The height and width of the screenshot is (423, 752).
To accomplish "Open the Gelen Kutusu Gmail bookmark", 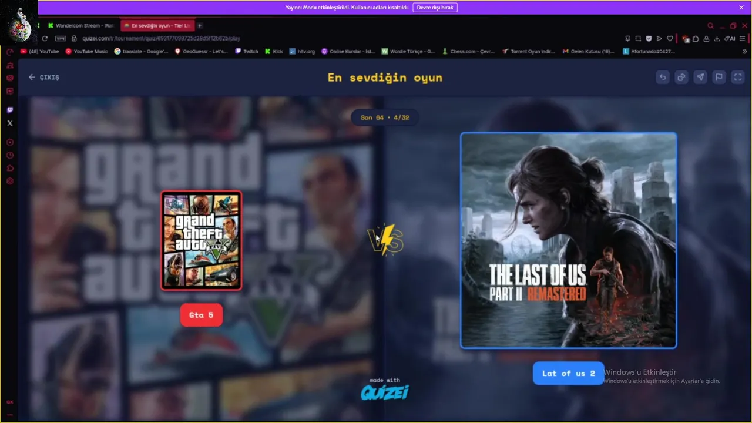I will pyautogui.click(x=589, y=51).
